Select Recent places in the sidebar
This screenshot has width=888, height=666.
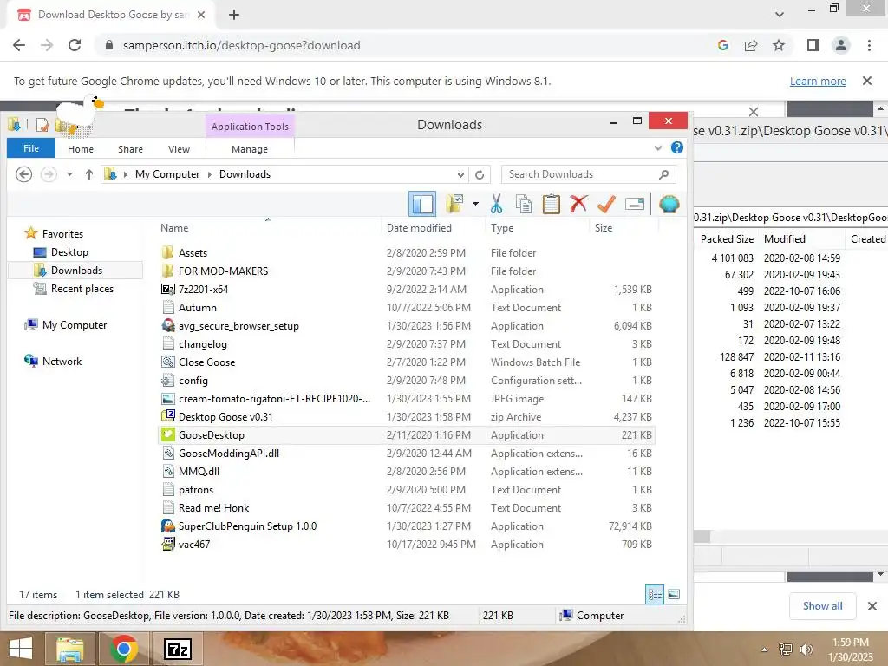click(82, 288)
